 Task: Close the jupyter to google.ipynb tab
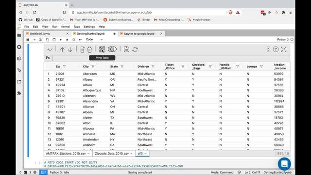click(161, 34)
